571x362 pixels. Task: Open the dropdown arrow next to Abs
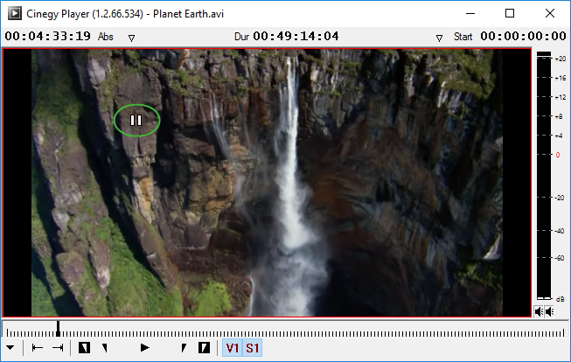[131, 38]
